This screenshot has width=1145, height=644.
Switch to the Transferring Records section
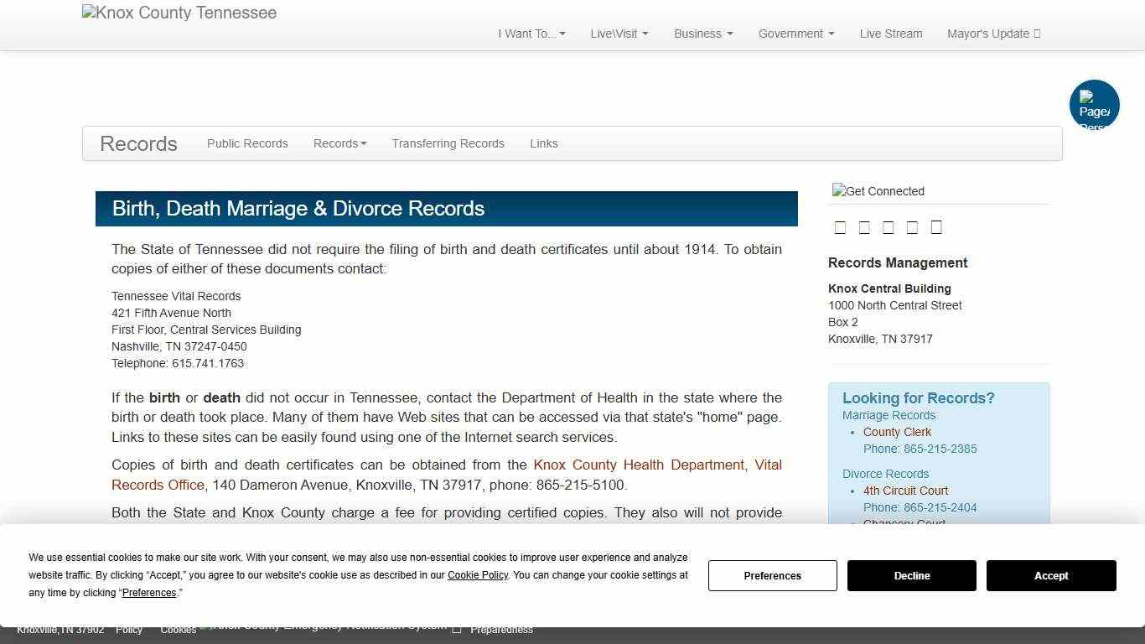click(x=448, y=143)
